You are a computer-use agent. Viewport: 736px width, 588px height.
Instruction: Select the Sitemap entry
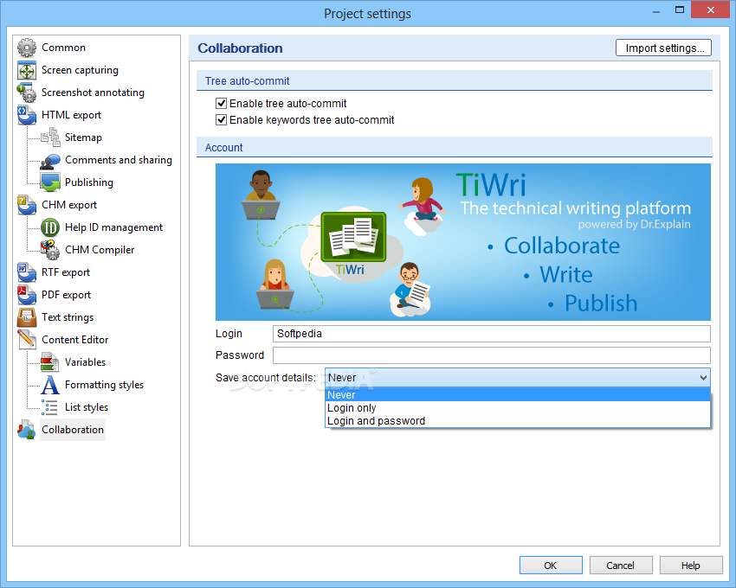[83, 137]
